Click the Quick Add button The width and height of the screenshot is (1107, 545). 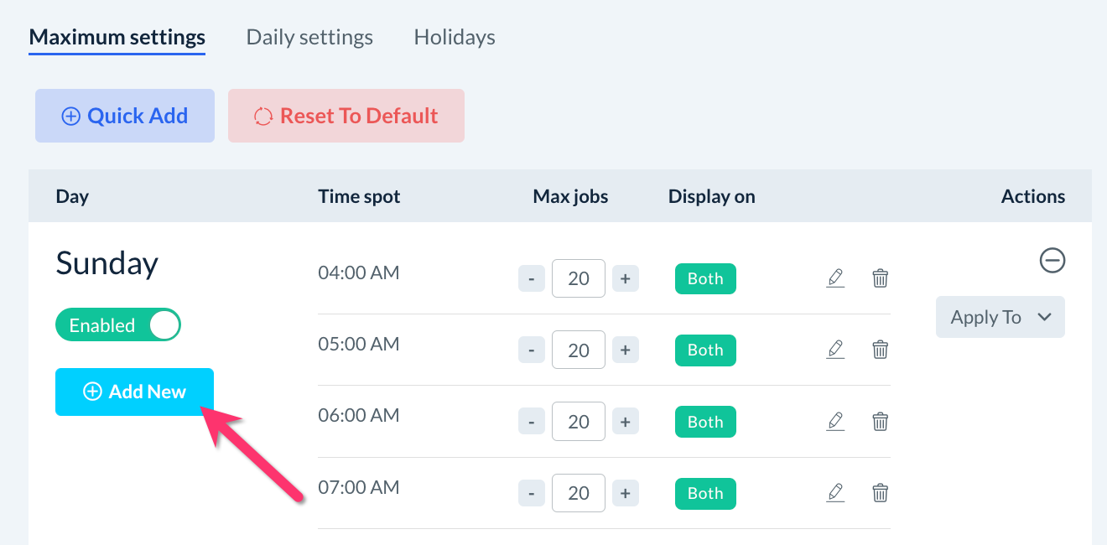pyautogui.click(x=125, y=116)
